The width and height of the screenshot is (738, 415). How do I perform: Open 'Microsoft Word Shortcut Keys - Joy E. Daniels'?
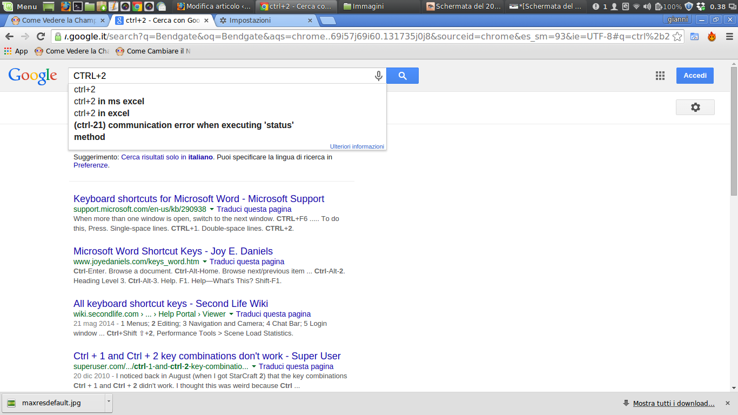(173, 251)
